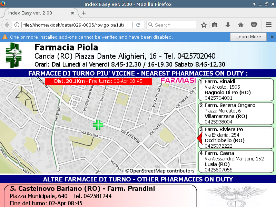Show bookmarks list icon in toolbar

coord(215,25)
